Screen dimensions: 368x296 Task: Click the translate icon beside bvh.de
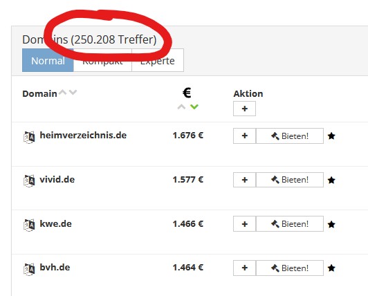(x=29, y=269)
